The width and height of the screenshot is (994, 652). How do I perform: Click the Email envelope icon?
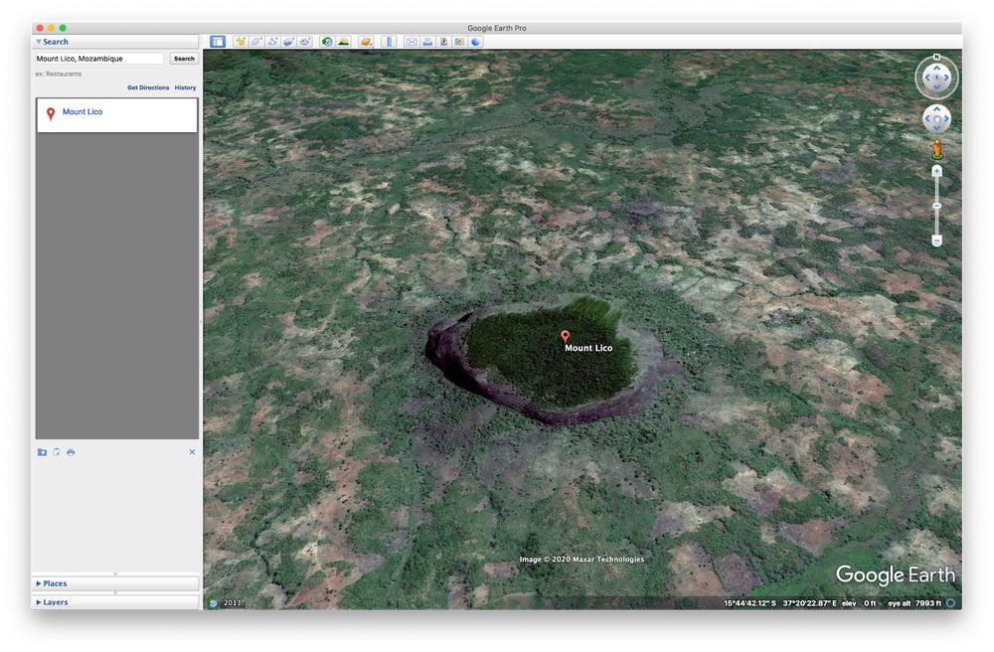click(x=412, y=42)
